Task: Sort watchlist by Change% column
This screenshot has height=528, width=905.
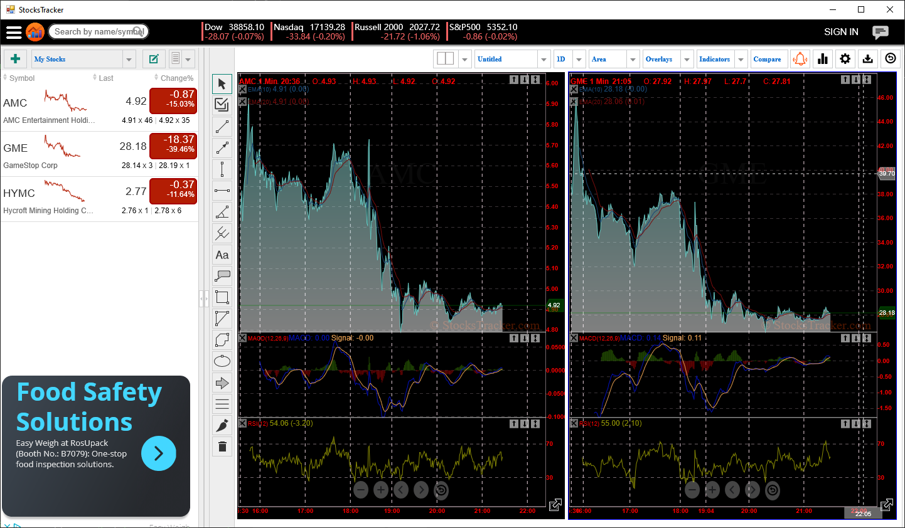Action: click(174, 78)
